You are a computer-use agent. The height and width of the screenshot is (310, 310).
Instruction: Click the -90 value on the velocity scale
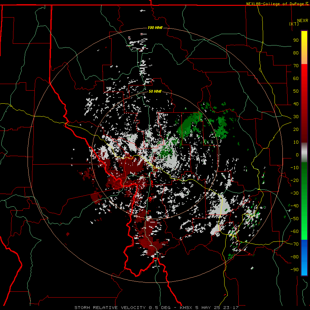tap(294, 270)
